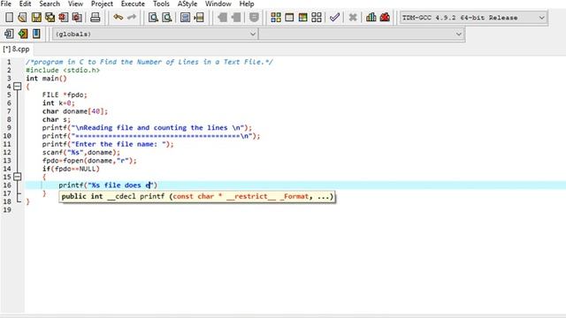Click the Compile and Run icon

click(302, 18)
